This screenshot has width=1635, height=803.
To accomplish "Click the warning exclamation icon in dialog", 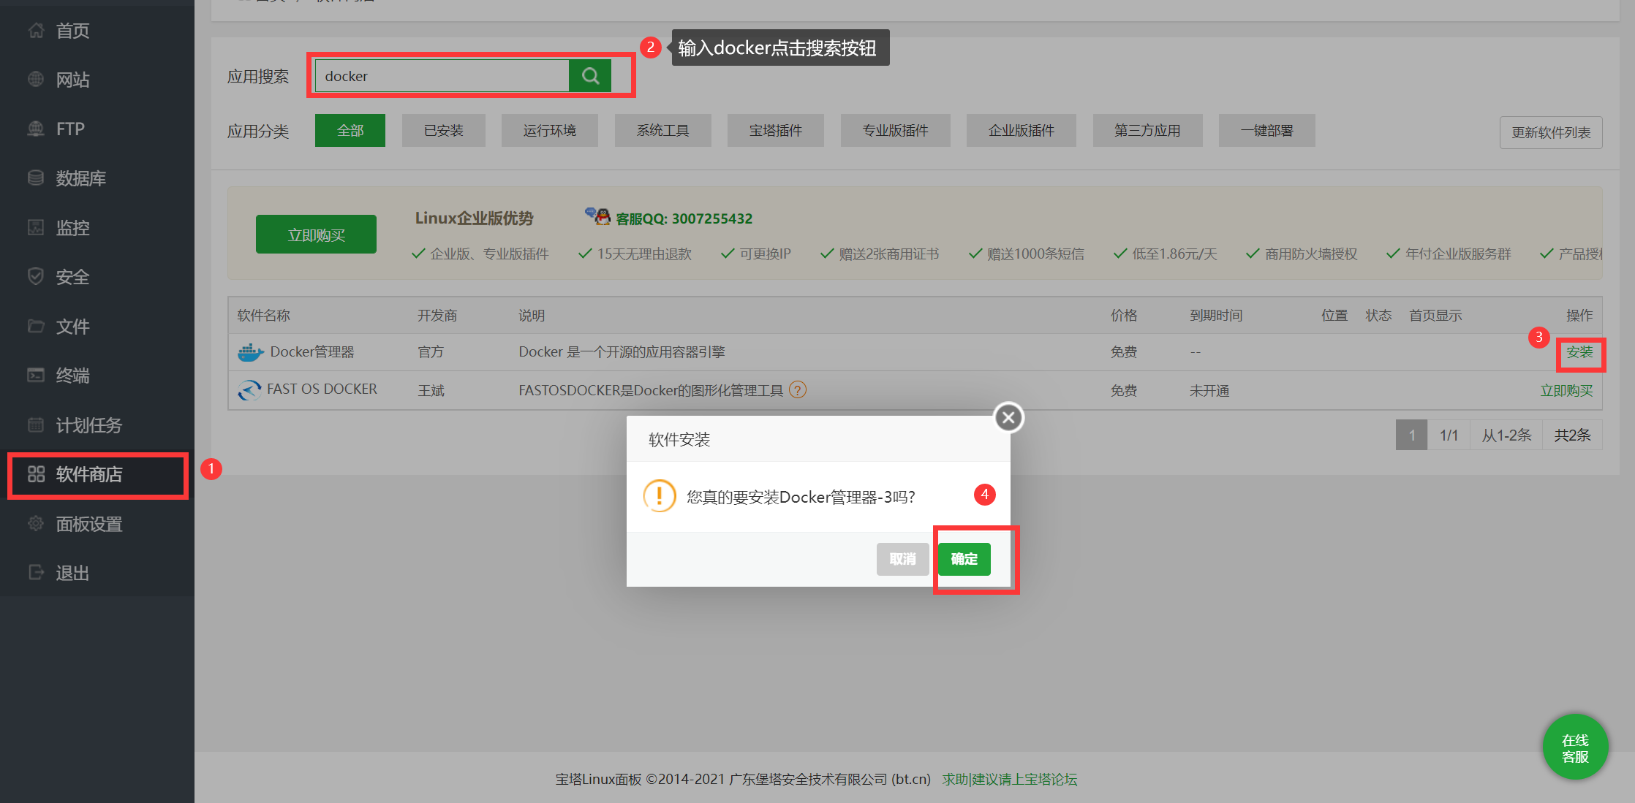I will pyautogui.click(x=660, y=496).
